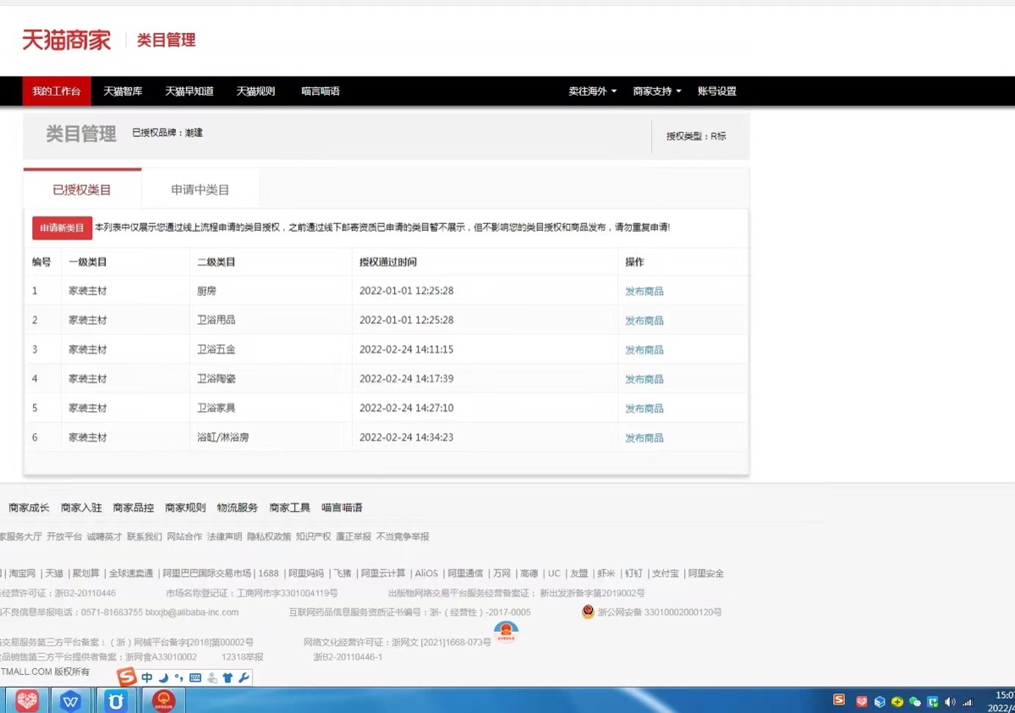This screenshot has width=1015, height=713.
Task: Open 商家成长 footer link
Action: (x=29, y=507)
